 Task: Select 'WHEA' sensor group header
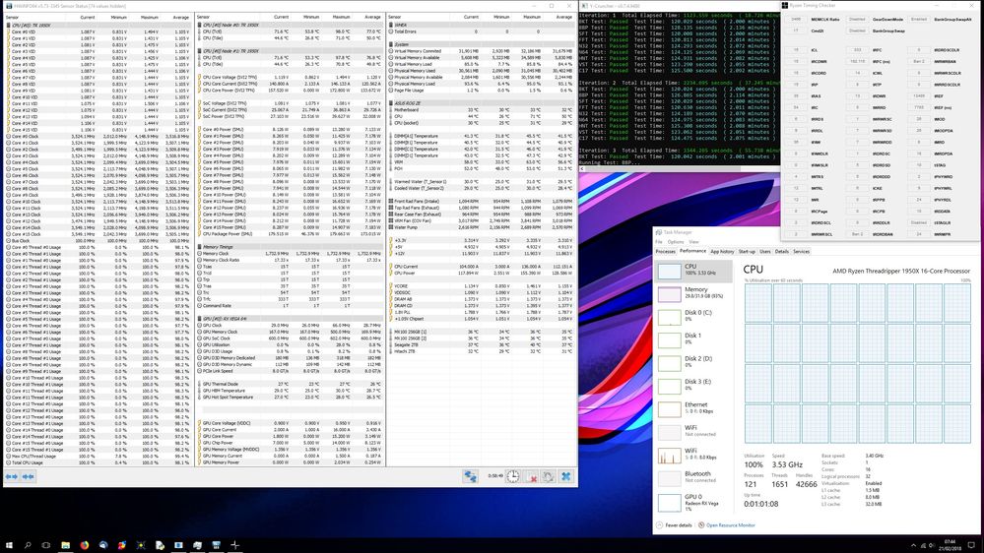point(482,25)
